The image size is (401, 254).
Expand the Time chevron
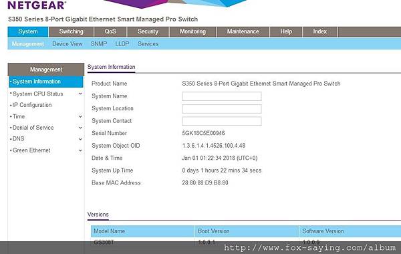[x=80, y=117]
